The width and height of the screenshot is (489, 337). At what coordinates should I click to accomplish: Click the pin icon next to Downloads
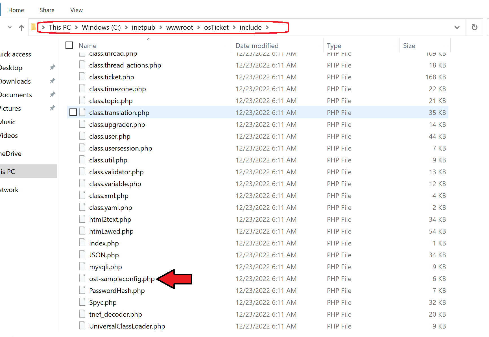pos(52,81)
